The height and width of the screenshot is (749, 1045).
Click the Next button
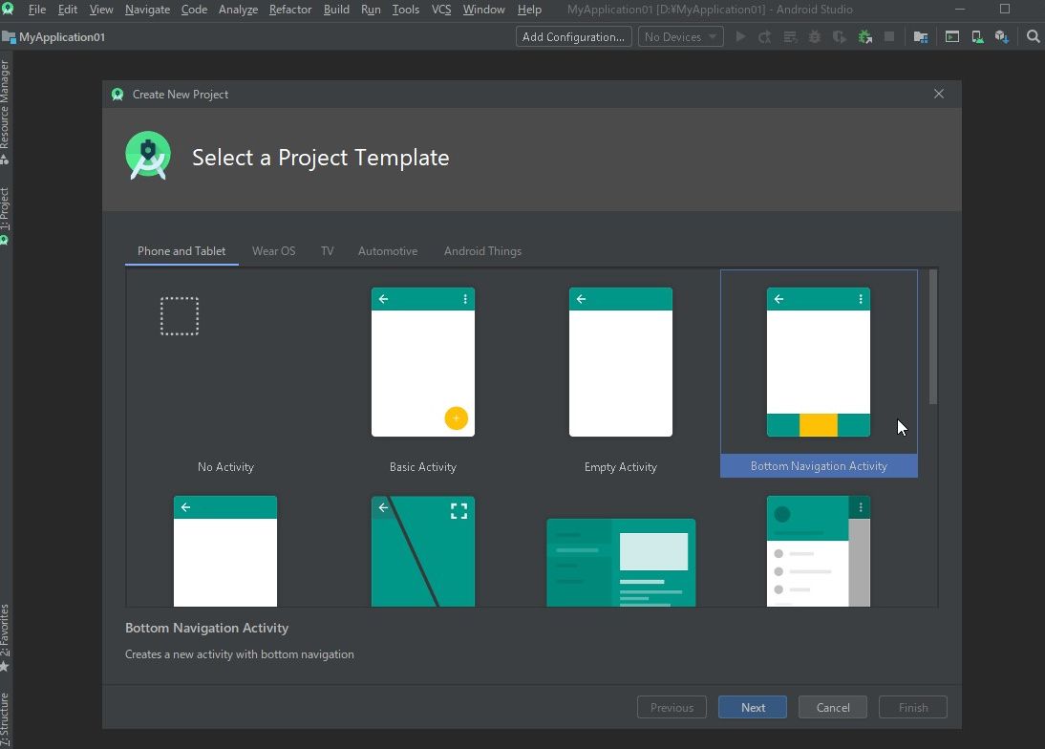point(752,707)
